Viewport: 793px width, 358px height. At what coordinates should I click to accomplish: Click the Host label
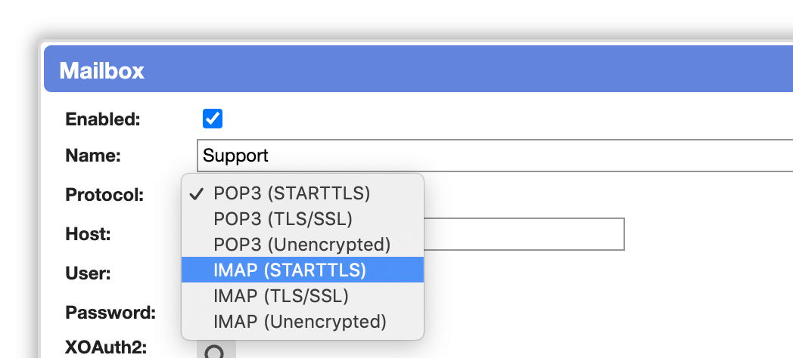point(88,234)
